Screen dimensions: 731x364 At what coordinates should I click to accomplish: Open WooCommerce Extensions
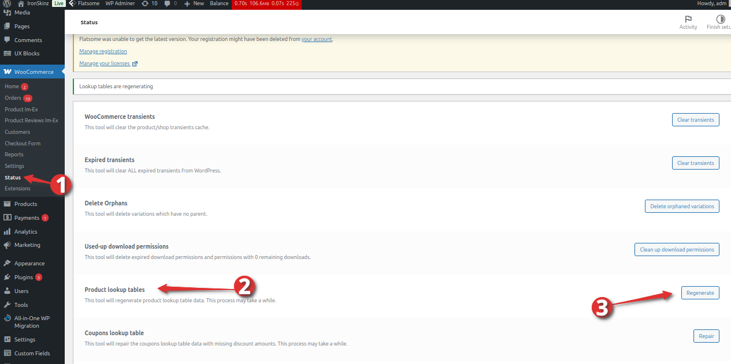point(17,189)
